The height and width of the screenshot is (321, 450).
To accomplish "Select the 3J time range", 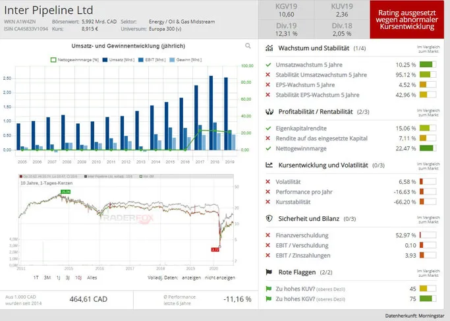I will [x=67, y=277].
